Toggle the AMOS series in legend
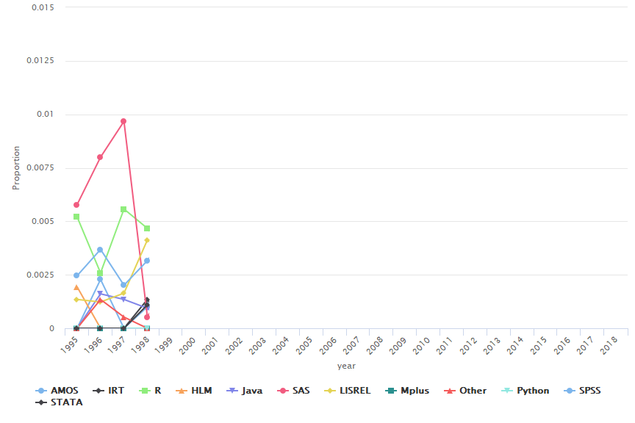The width and height of the screenshot is (635, 423). point(62,391)
